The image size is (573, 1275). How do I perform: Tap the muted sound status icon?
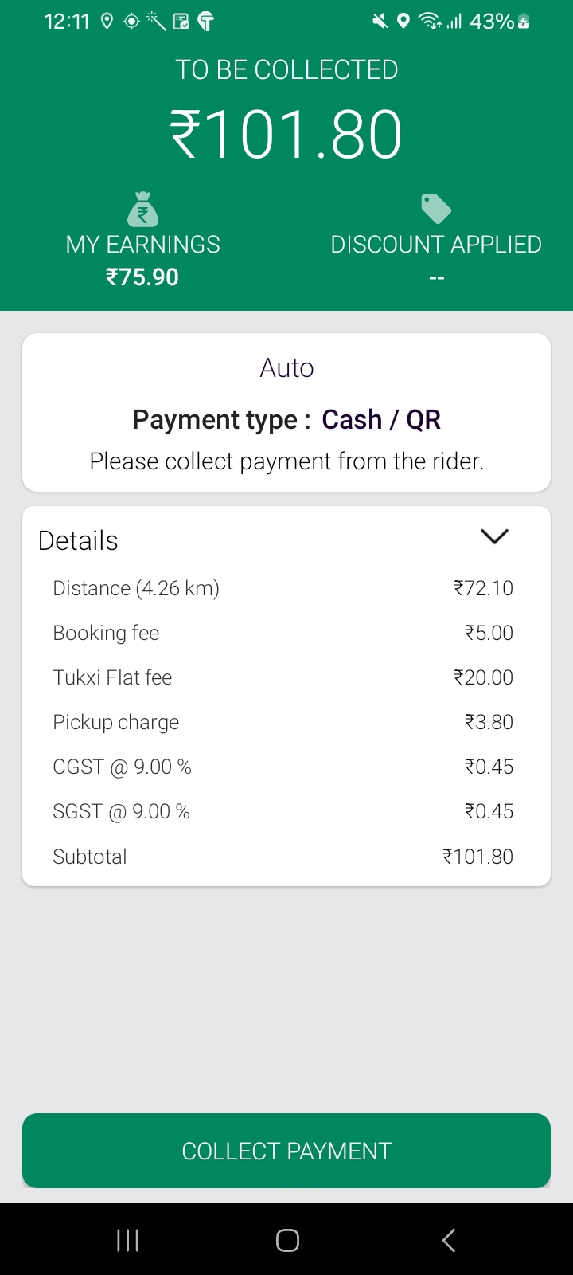click(x=380, y=22)
